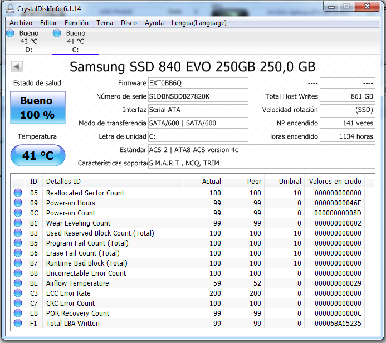Click status orb for Runtime Bad Block
The image size is (386, 343).
(18, 263)
